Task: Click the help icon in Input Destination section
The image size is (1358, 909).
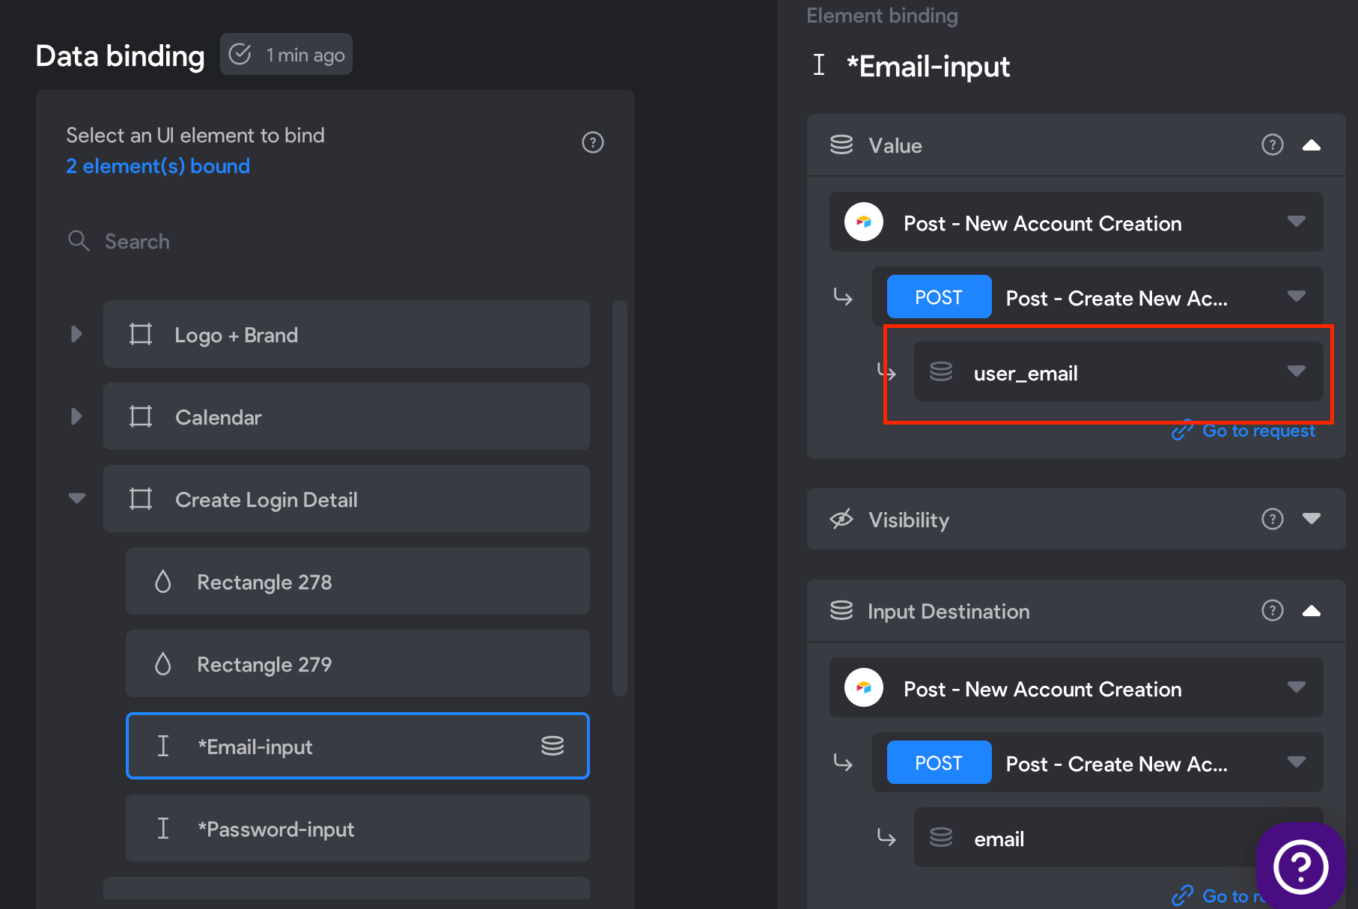Action: (x=1272, y=611)
